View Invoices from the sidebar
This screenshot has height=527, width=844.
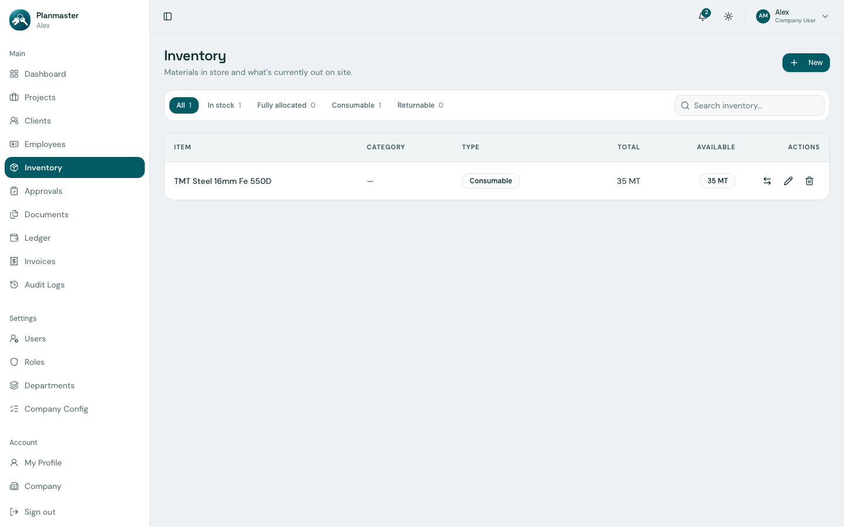pos(74,261)
